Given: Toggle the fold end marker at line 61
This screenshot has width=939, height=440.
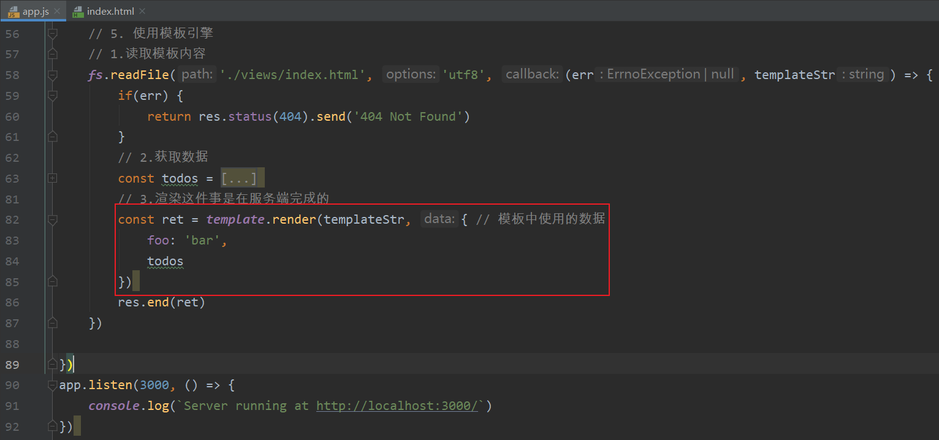Looking at the screenshot, I should tap(53, 137).
